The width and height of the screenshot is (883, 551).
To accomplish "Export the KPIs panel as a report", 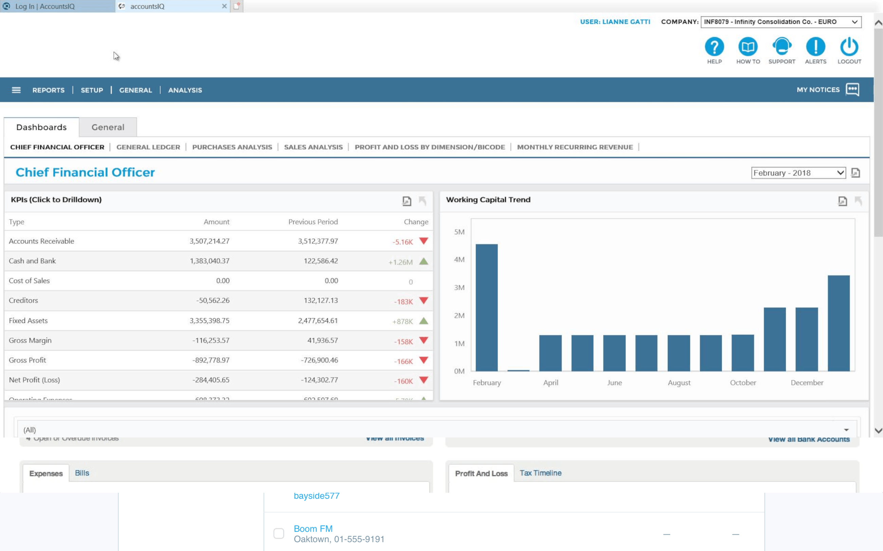I will coord(407,201).
